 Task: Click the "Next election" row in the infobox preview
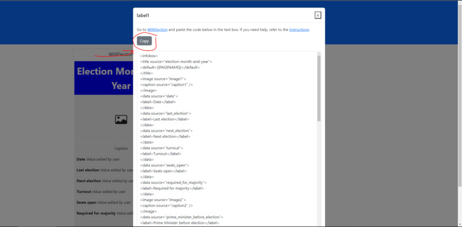pos(104,181)
